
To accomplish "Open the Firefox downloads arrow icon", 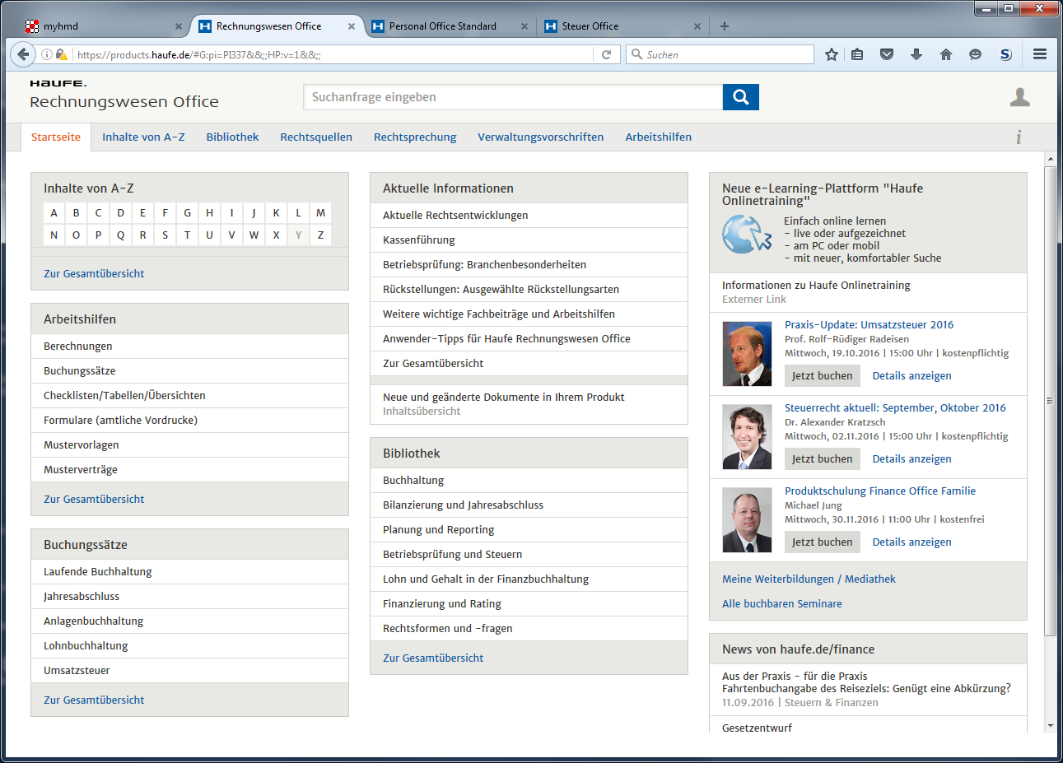I will (916, 54).
